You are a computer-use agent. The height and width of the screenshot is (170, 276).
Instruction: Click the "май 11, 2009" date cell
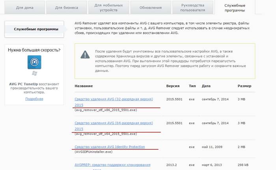pyautogui.click(x=212, y=147)
